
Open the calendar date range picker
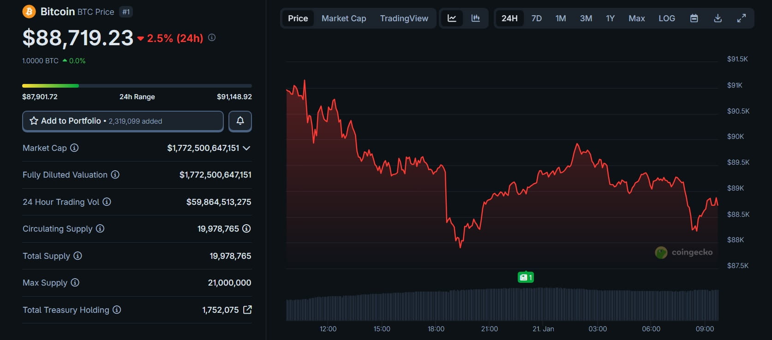(x=694, y=18)
